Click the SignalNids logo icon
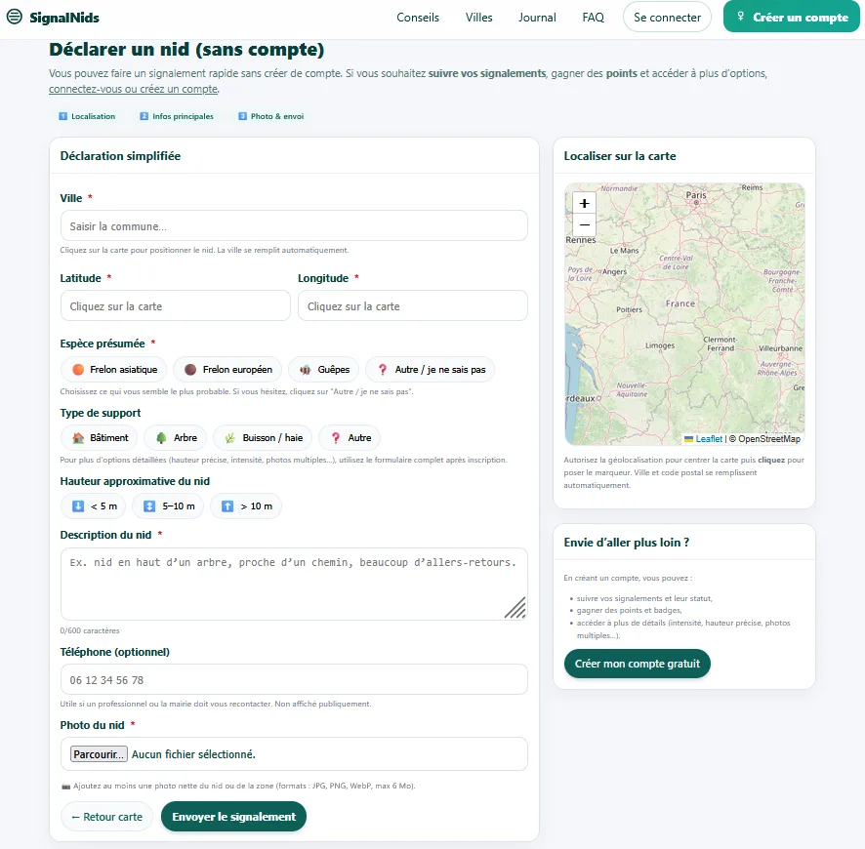The width and height of the screenshot is (865, 849). (x=15, y=18)
